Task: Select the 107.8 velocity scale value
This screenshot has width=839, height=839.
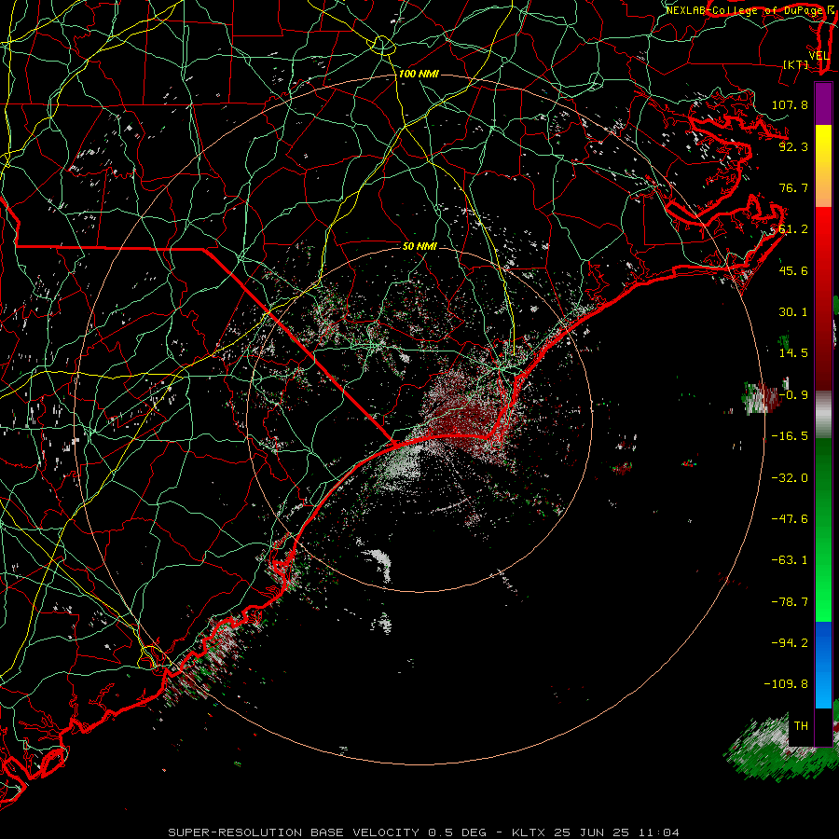Action: (x=790, y=104)
